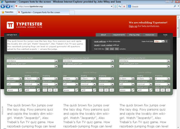
Task: Click the Typetester logo icon
Action: [x=10, y=25]
